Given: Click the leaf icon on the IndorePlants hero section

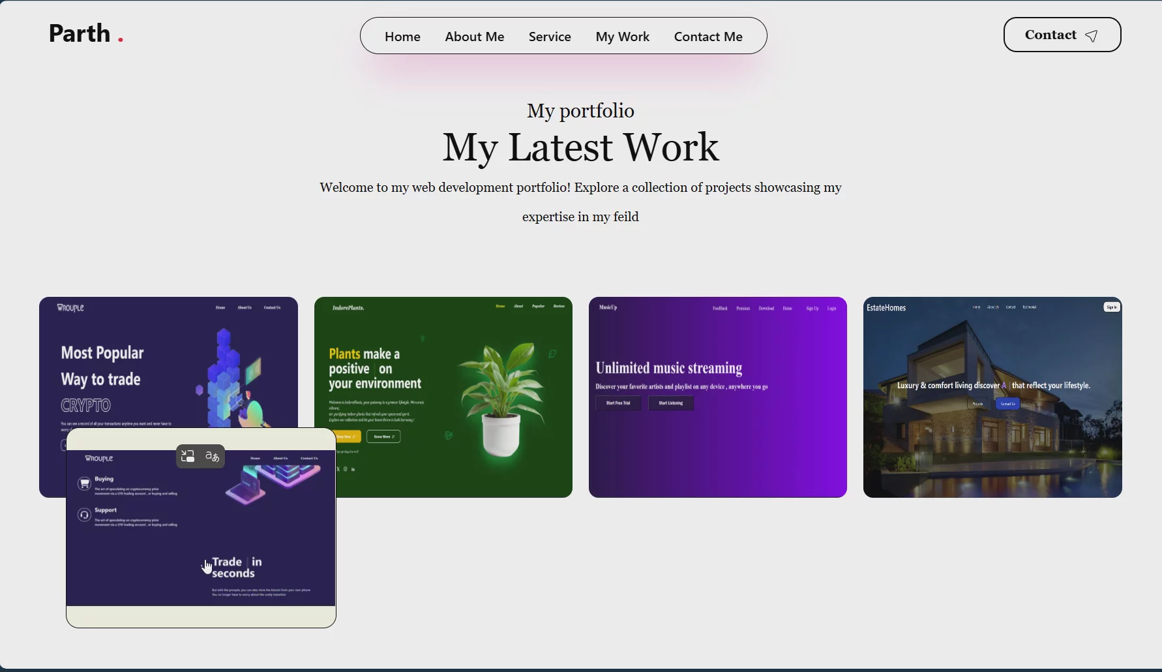Looking at the screenshot, I should coord(552,354).
